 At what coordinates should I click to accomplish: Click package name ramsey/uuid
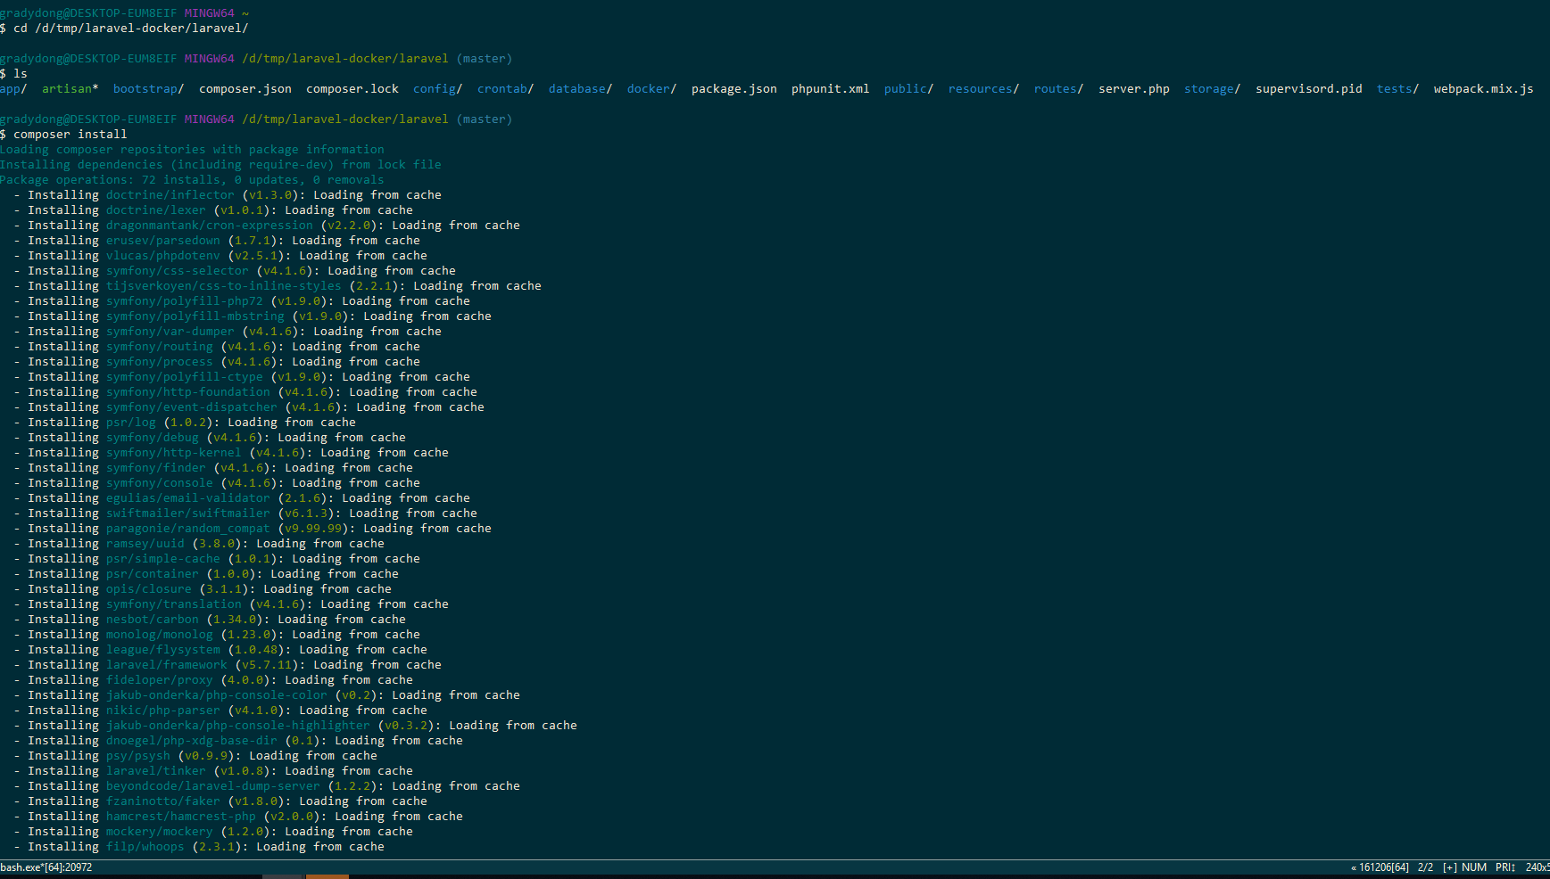[145, 544]
